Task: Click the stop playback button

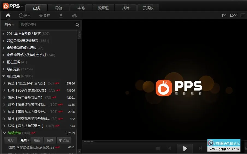Action: pos(158,148)
